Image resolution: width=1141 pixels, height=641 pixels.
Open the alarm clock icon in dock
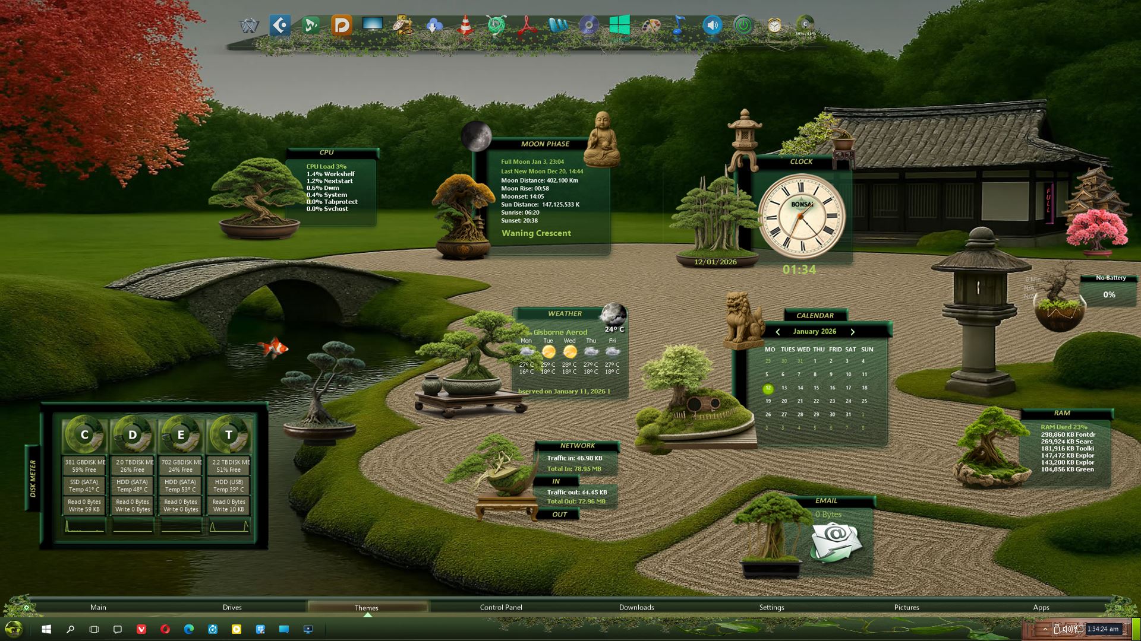click(x=774, y=26)
